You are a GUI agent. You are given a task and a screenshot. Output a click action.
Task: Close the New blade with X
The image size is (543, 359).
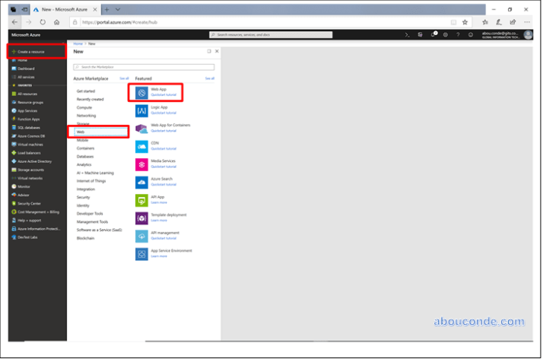point(216,51)
